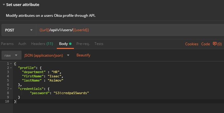Viewport: 224px width, 113px height.
Task: Fold the code block at line 1
Action: click(11, 64)
